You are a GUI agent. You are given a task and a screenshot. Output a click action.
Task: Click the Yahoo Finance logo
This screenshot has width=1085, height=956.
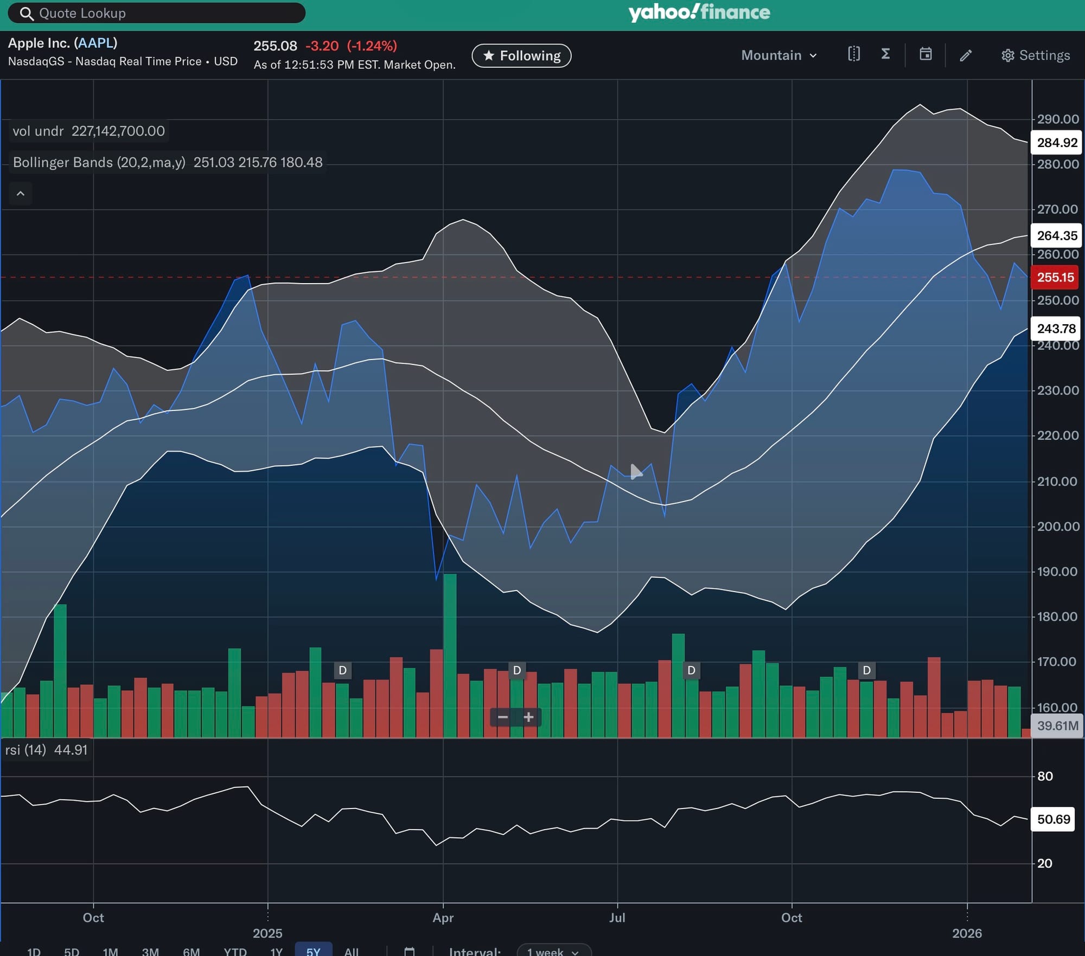point(699,13)
